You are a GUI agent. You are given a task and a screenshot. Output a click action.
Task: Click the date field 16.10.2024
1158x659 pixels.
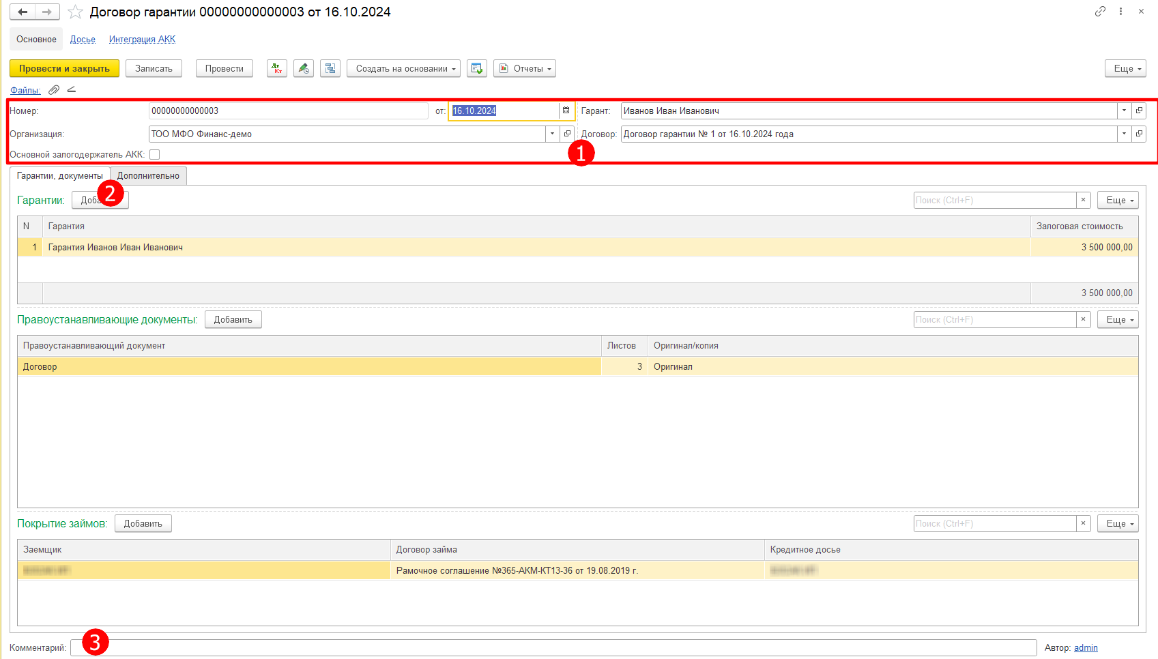(504, 111)
